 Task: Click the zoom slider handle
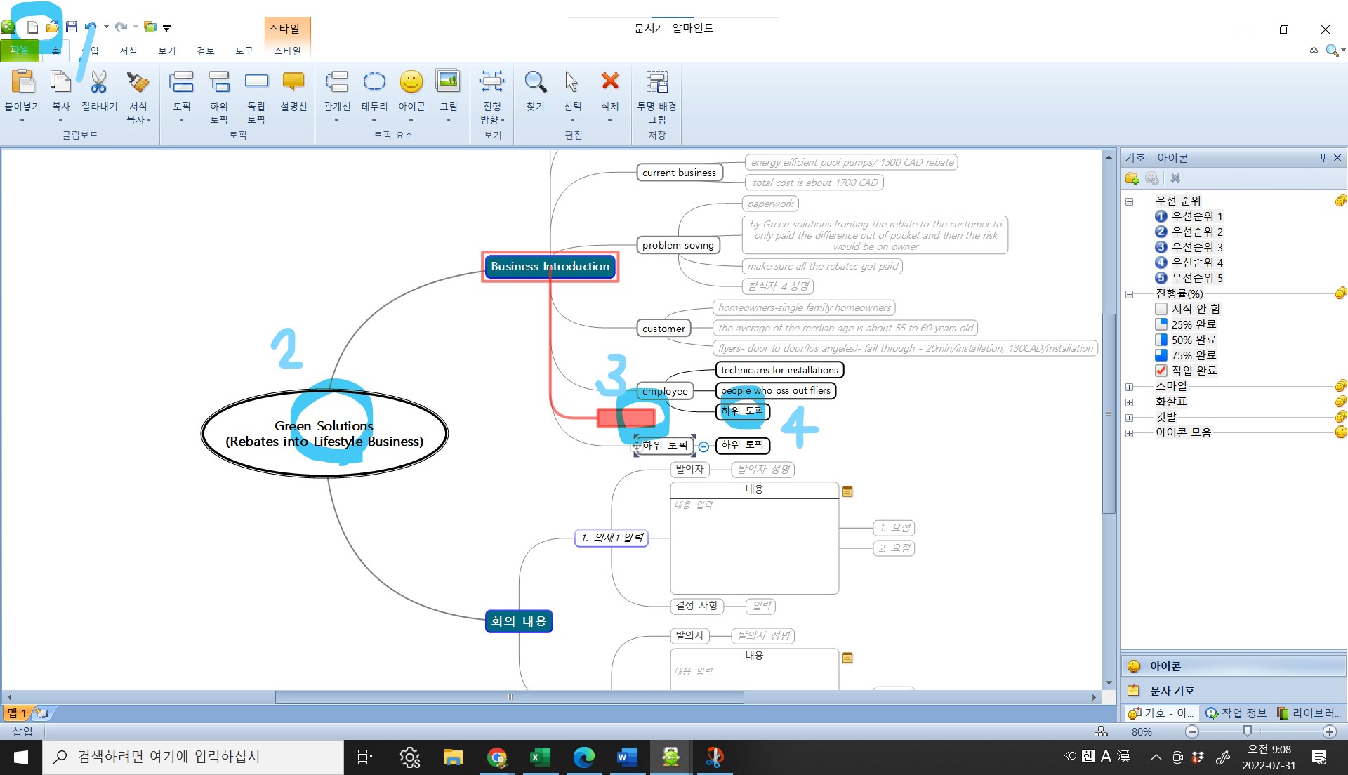[1248, 731]
